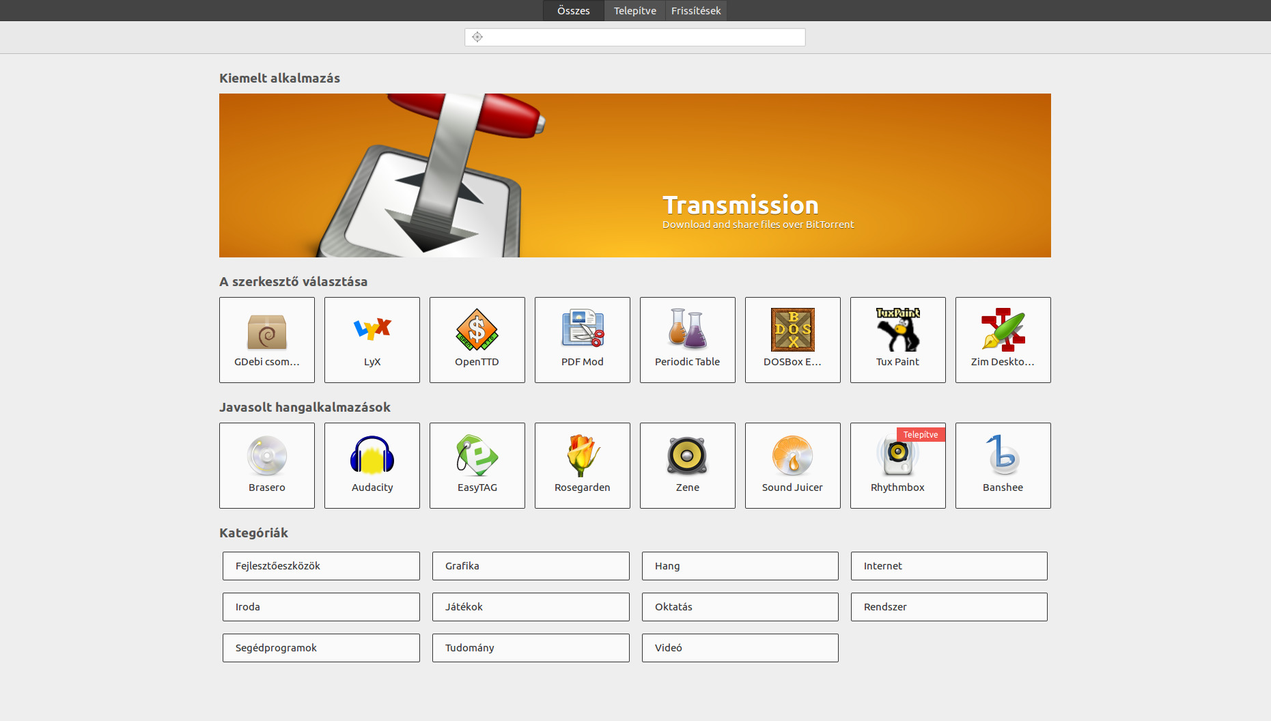Open the Rosegarden rose icon

coord(583,455)
